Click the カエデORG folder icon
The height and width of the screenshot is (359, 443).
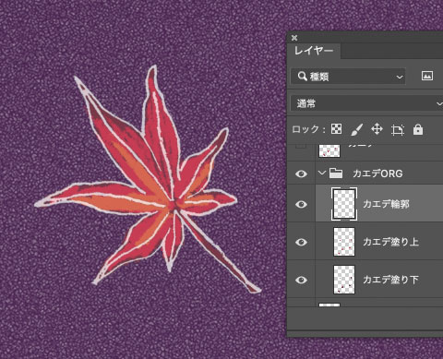pos(336,174)
